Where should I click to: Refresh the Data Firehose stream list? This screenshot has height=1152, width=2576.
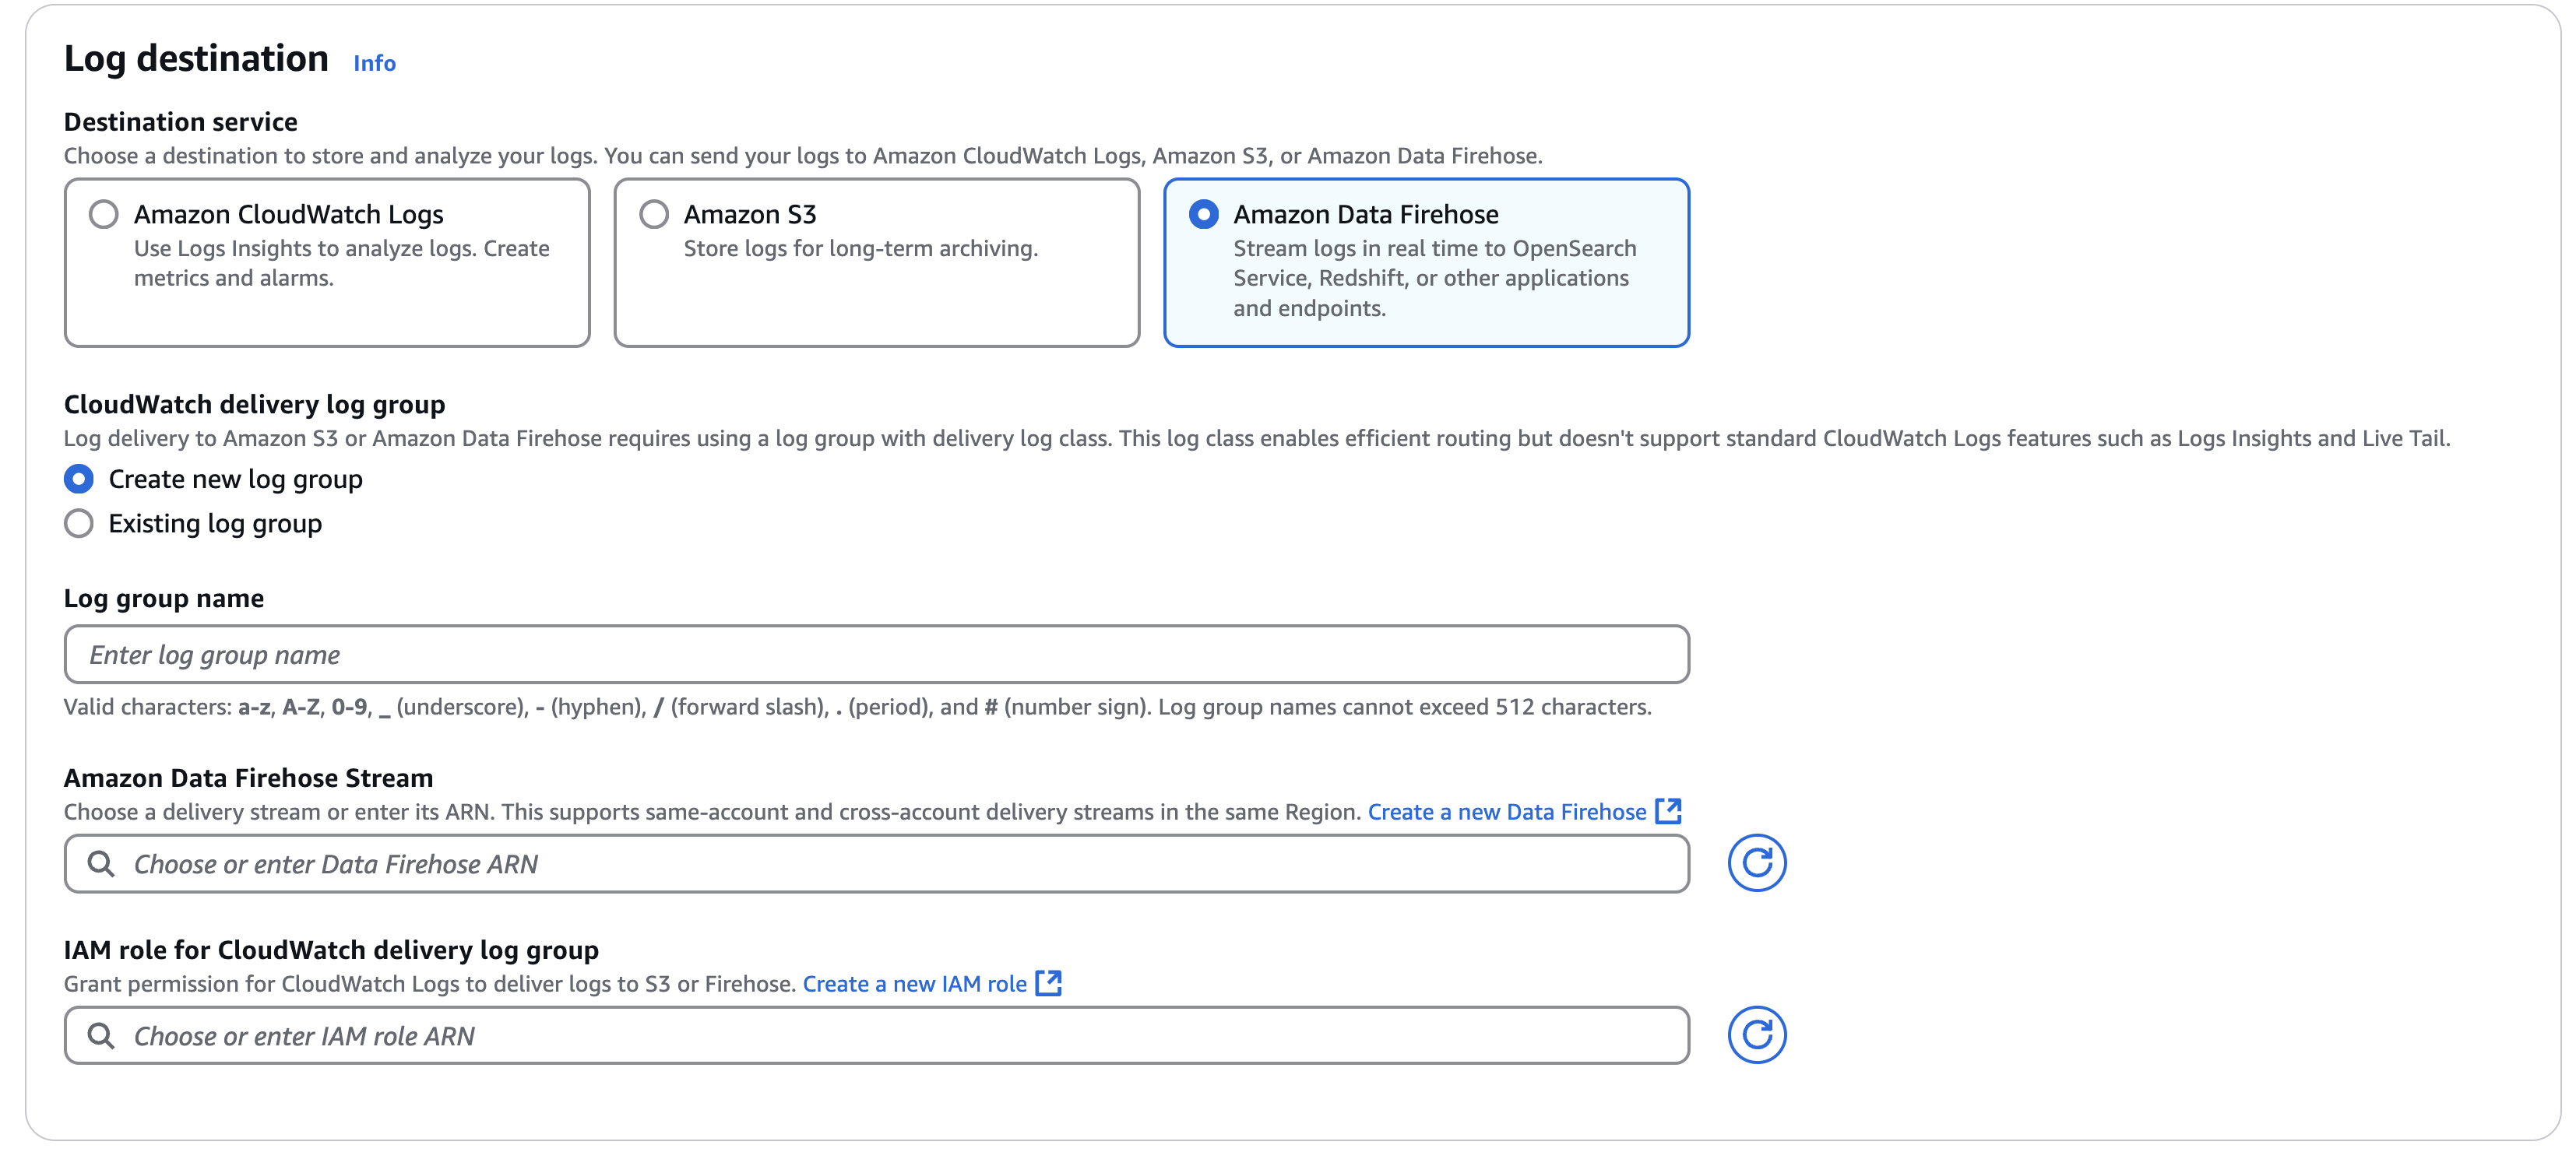pyautogui.click(x=1756, y=862)
